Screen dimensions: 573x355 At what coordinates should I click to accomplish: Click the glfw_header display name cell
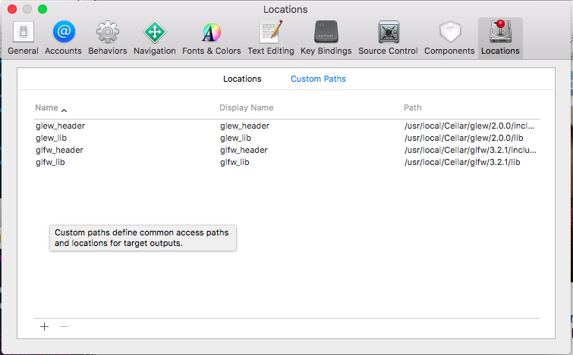(244, 150)
